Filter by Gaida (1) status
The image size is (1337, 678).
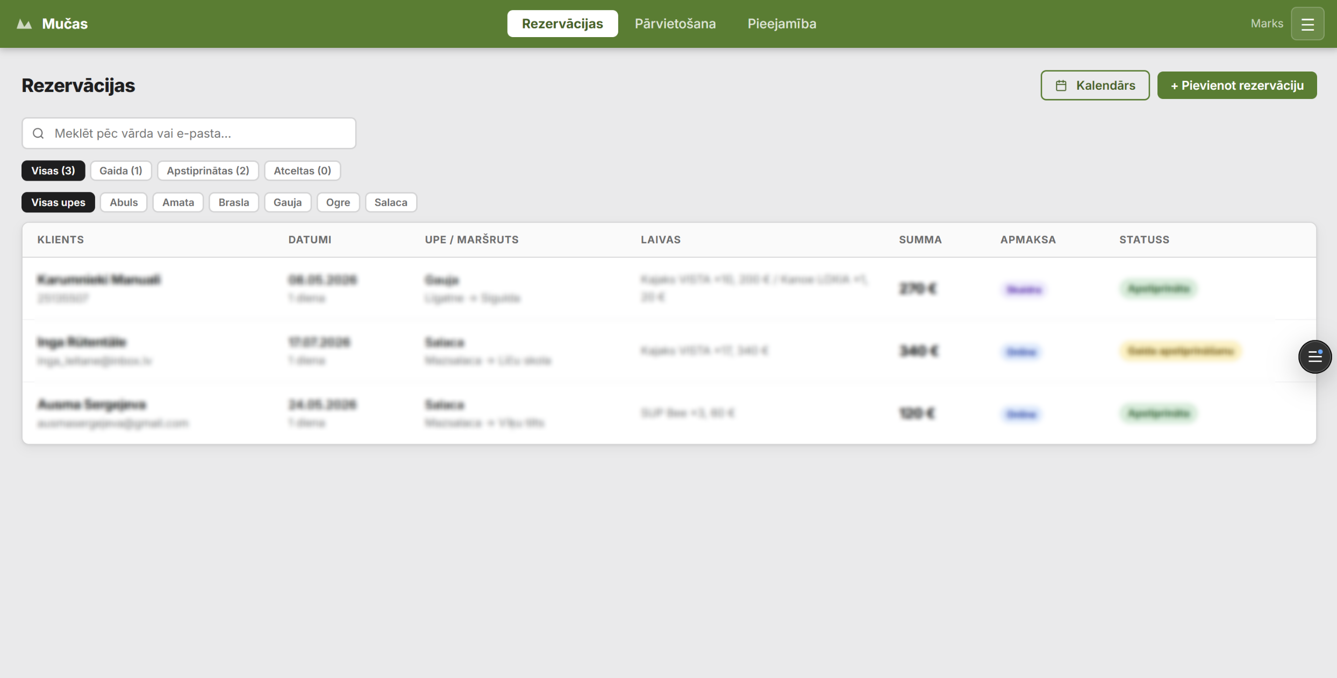(121, 170)
